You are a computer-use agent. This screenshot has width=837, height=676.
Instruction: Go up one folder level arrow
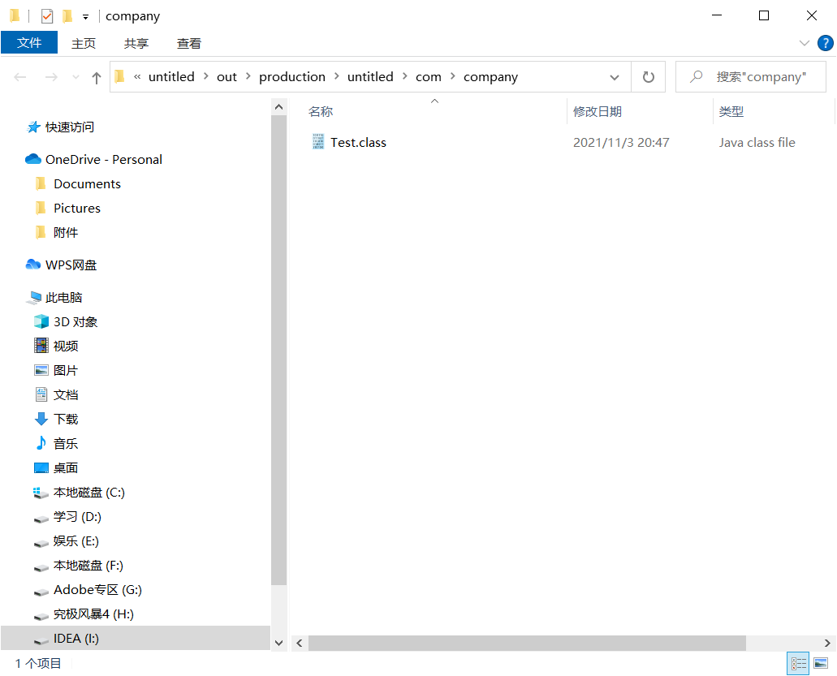pos(97,78)
